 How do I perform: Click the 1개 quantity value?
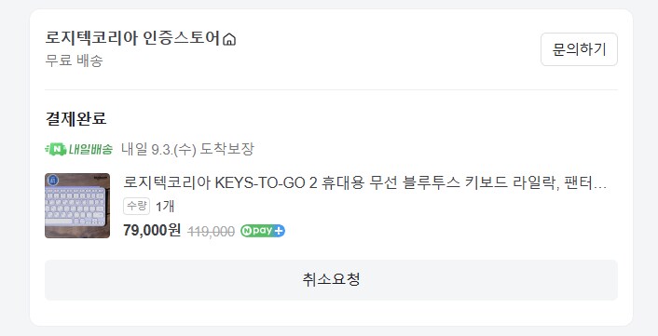(165, 207)
